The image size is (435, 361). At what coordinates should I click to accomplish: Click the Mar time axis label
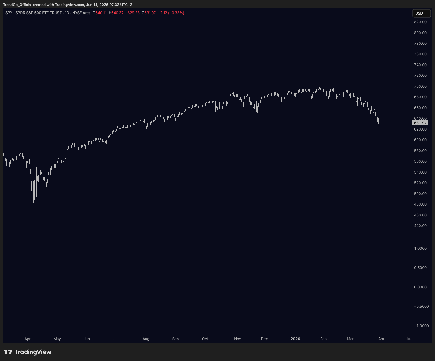point(350,339)
